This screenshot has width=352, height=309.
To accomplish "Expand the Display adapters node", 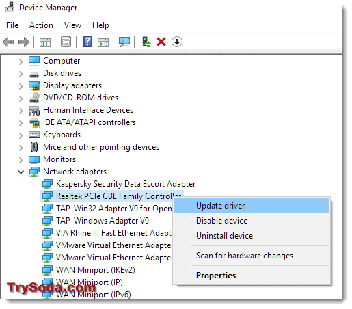I will tap(21, 86).
